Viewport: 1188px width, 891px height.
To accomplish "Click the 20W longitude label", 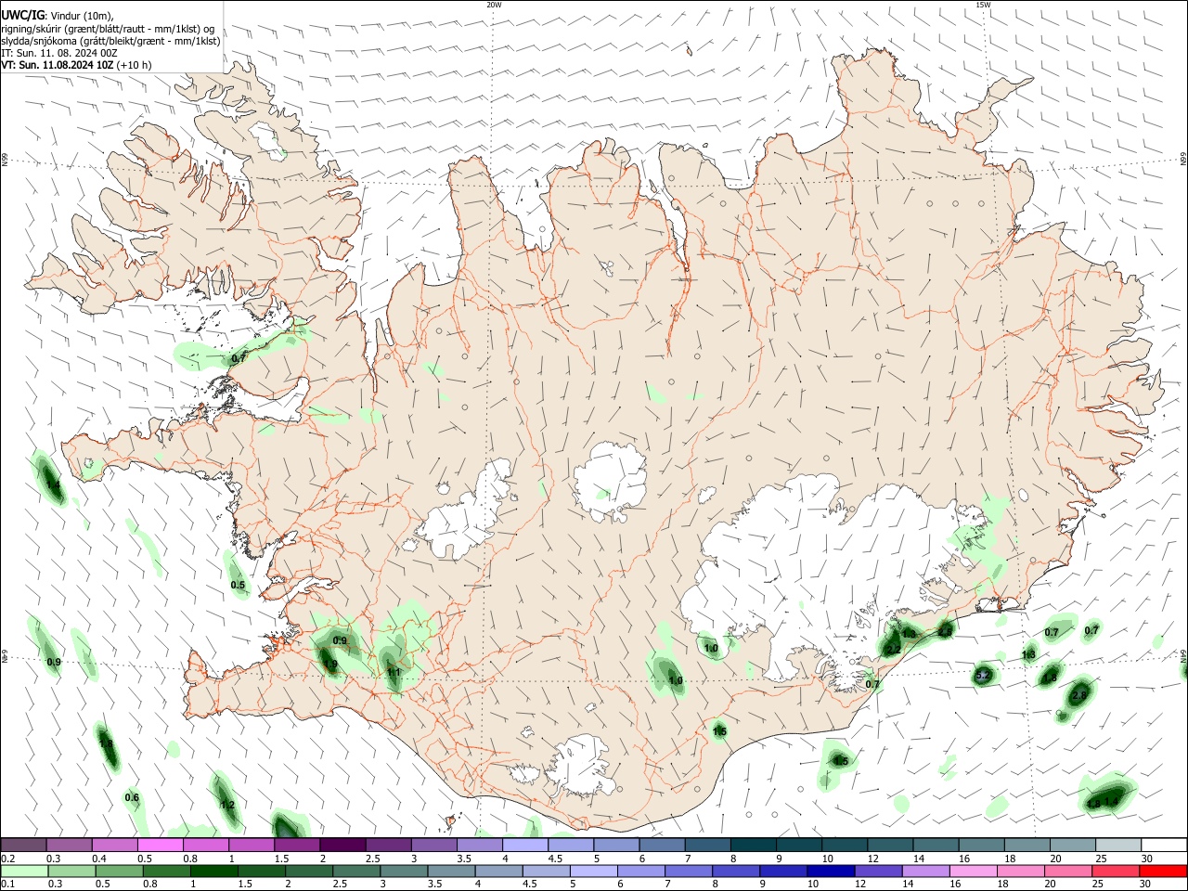I will (494, 5).
